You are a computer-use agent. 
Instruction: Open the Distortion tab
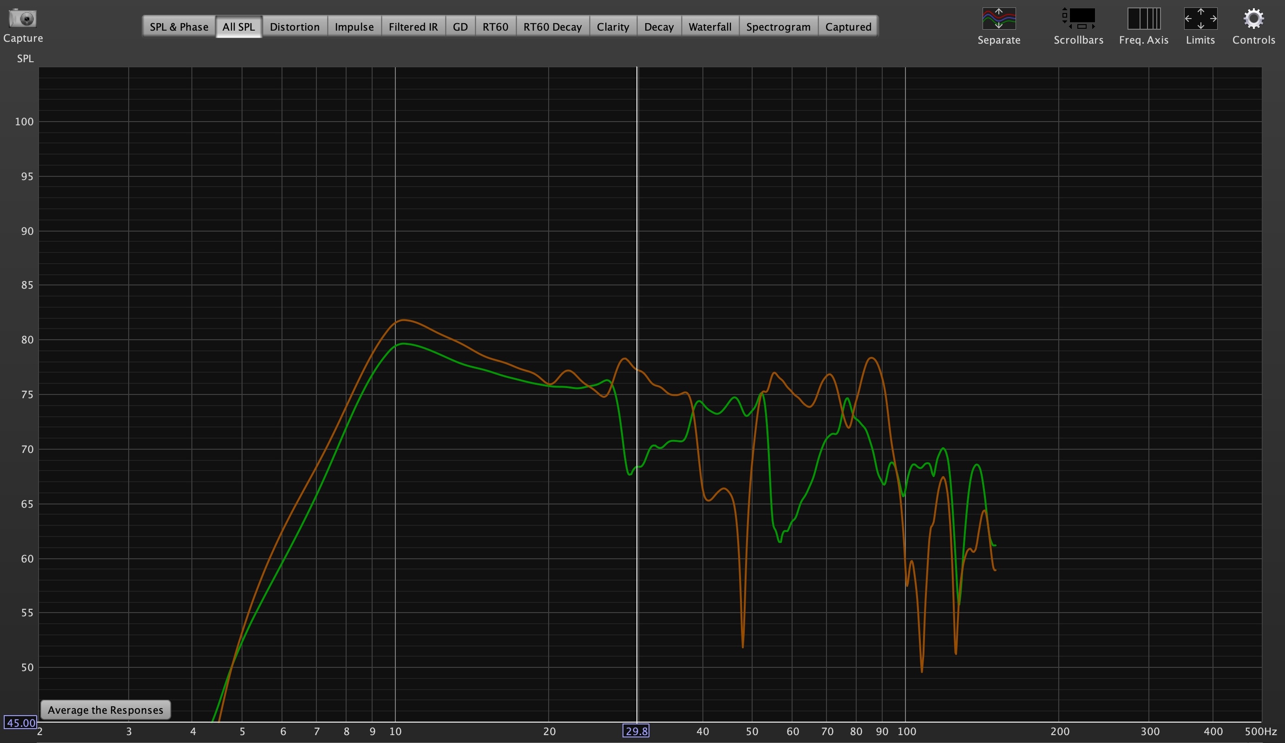(x=294, y=27)
